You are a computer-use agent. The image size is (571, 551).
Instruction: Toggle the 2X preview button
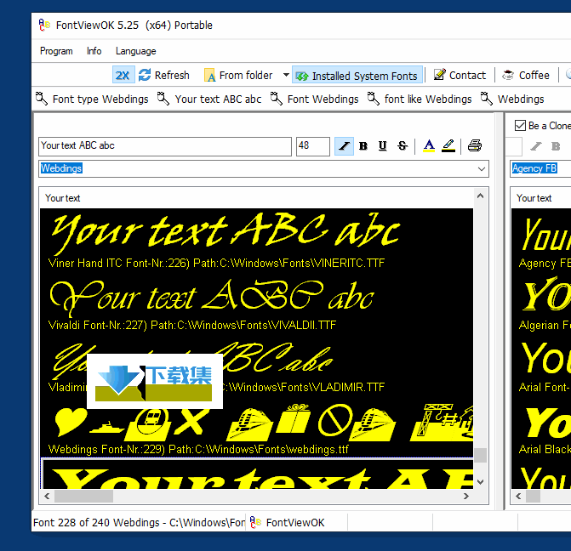(123, 75)
